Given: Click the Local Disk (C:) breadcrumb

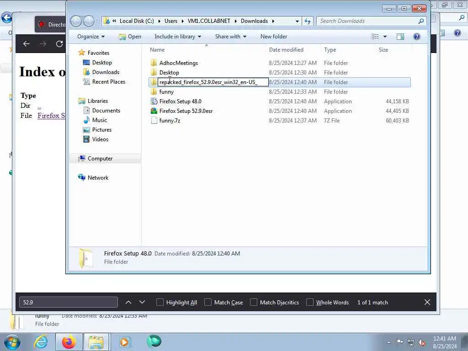Looking at the screenshot, I should 137,21.
